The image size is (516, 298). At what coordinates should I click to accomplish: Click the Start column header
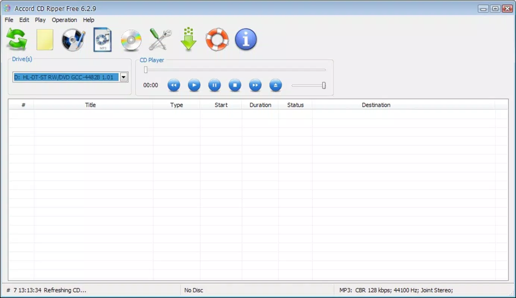click(221, 105)
